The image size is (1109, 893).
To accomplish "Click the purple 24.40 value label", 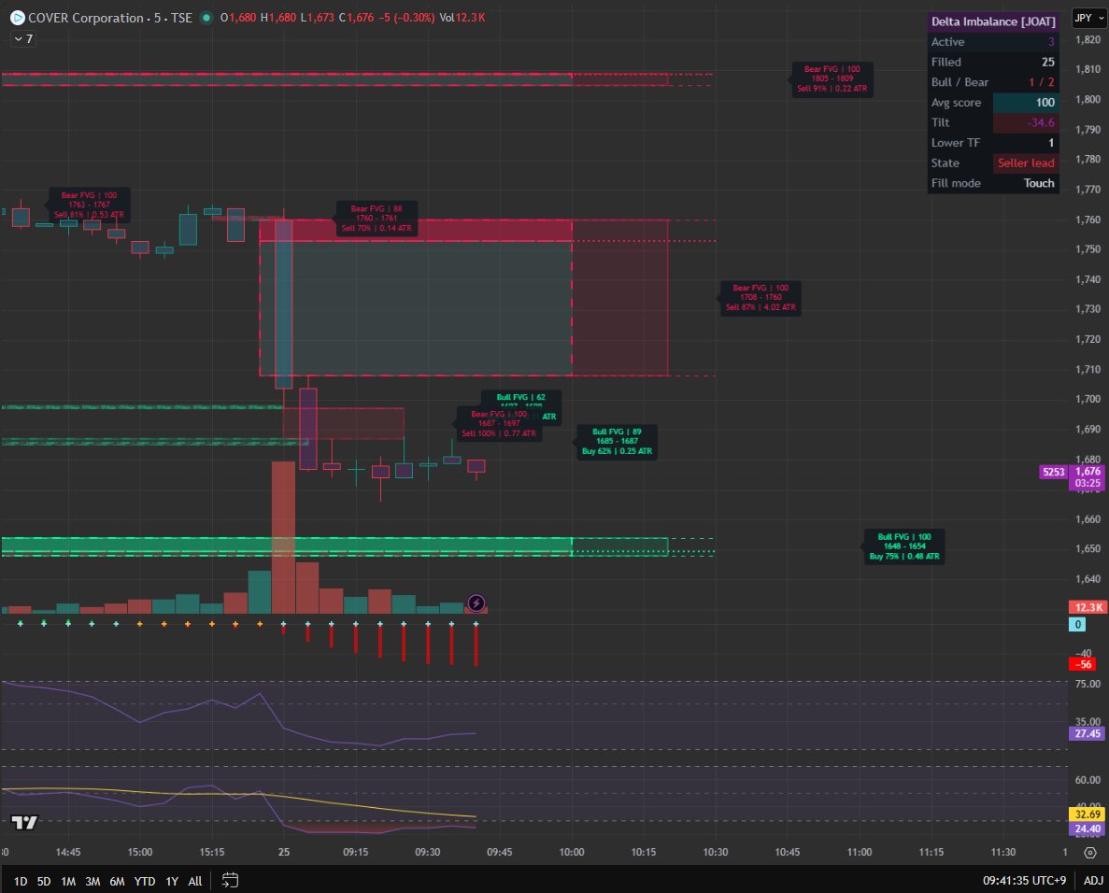I will 1088,829.
